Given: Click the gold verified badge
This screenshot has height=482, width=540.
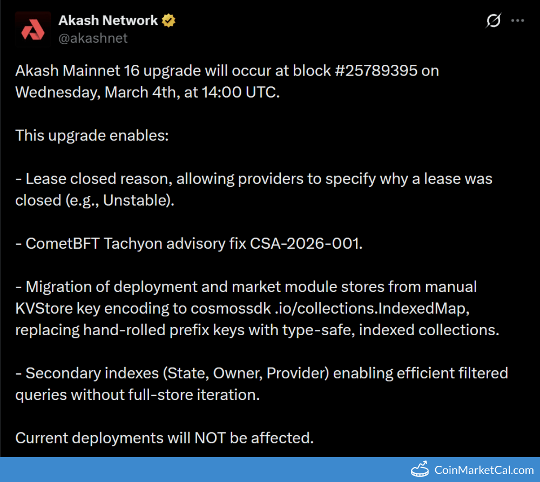Looking at the screenshot, I should [170, 21].
